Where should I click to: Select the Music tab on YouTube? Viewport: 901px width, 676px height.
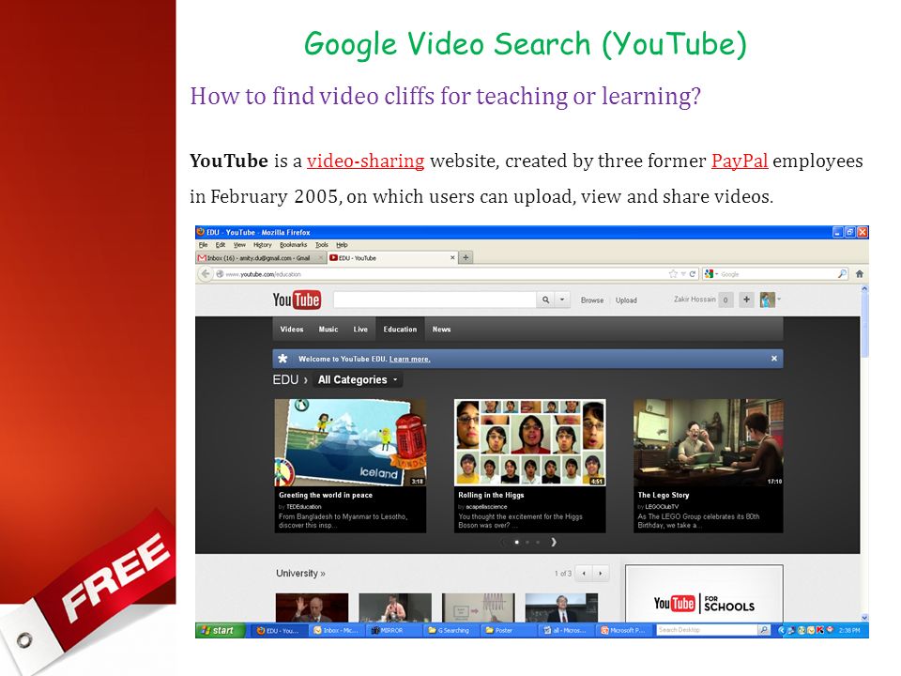tap(328, 330)
